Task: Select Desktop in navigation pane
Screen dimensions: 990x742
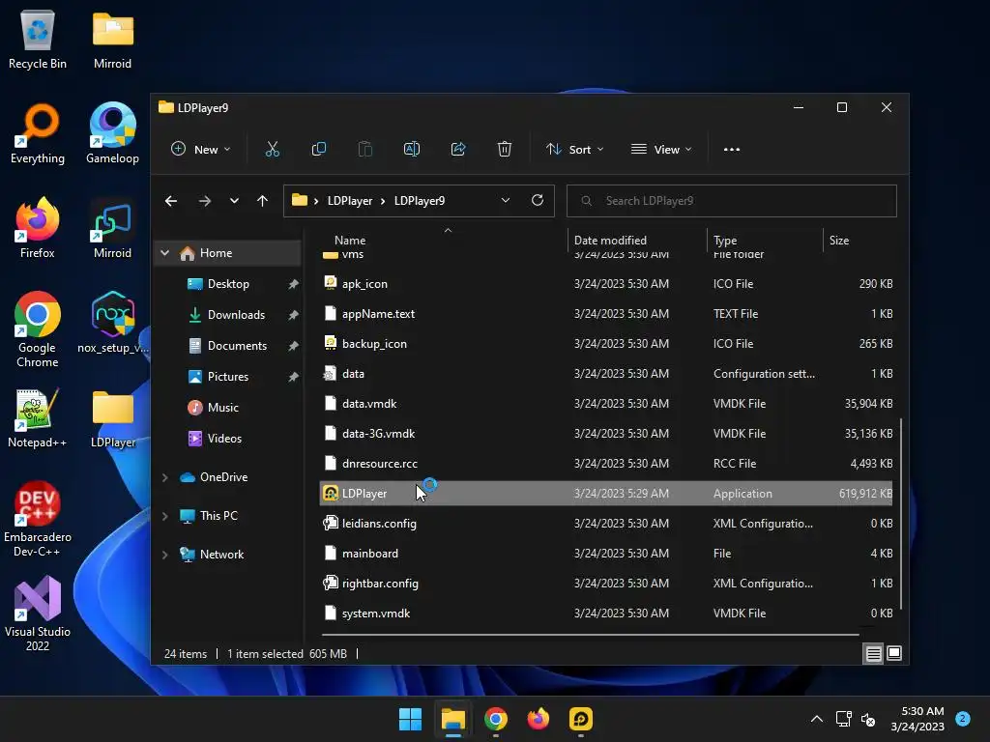Action: click(x=228, y=284)
